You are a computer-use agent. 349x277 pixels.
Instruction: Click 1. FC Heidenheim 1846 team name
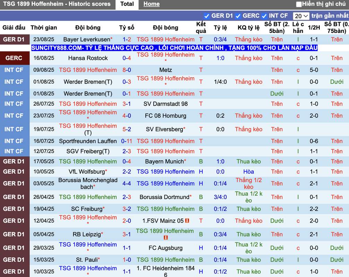point(165,271)
